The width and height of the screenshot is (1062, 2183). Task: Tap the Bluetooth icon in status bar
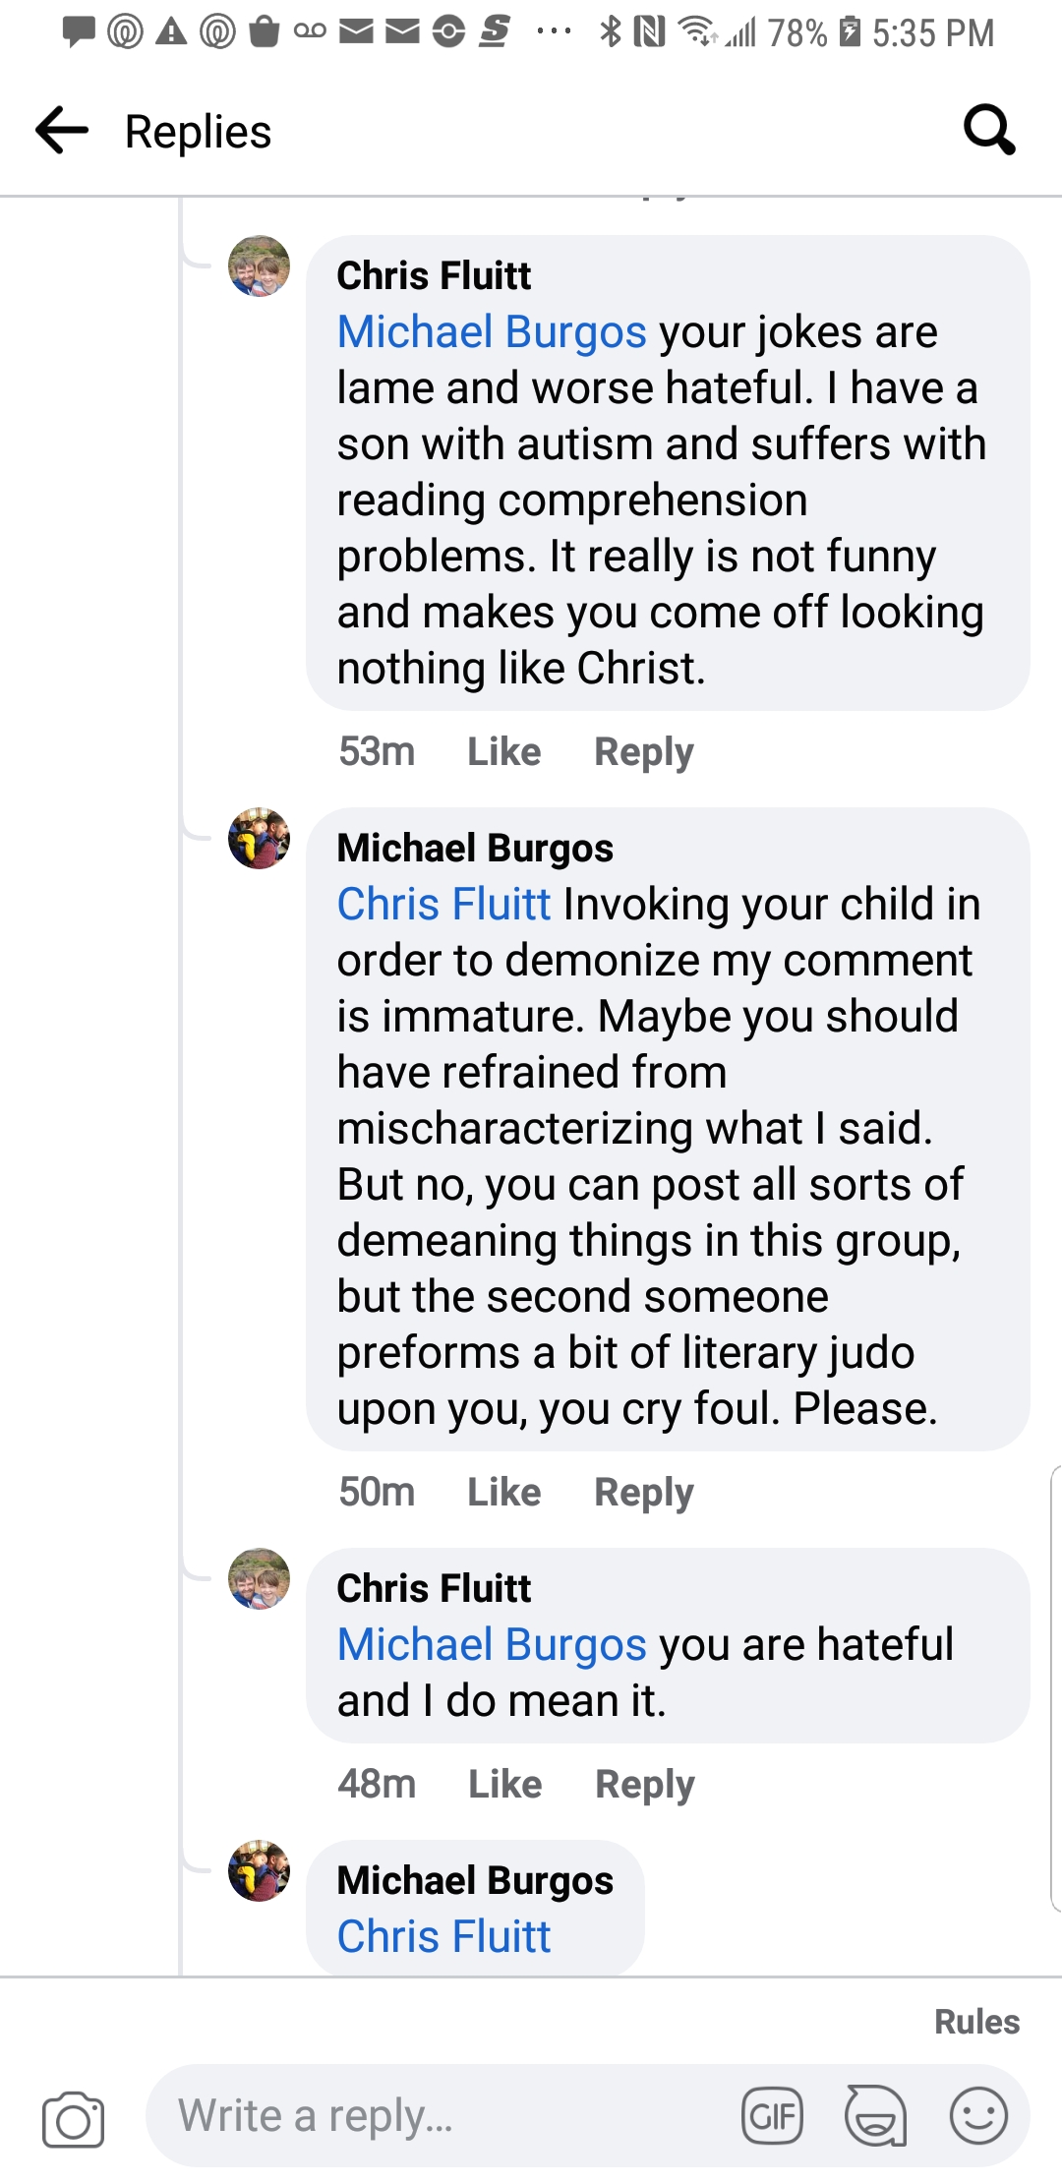611,32
